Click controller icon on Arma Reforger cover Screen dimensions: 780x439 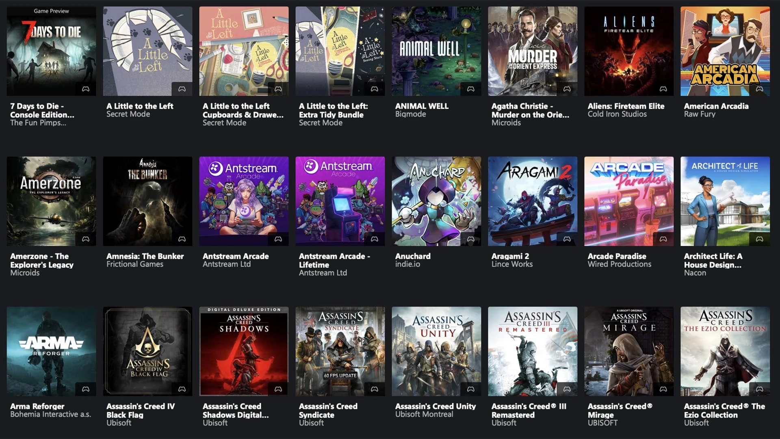[x=86, y=389]
